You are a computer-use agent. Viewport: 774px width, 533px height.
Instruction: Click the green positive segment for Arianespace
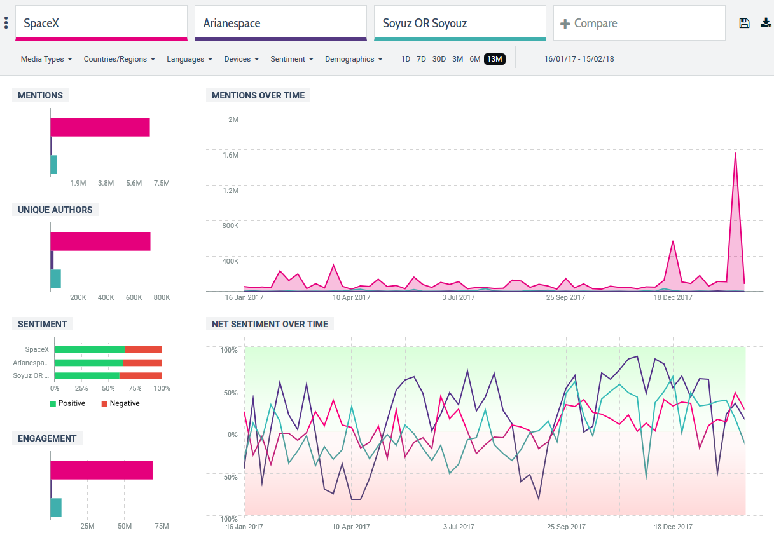click(x=88, y=363)
